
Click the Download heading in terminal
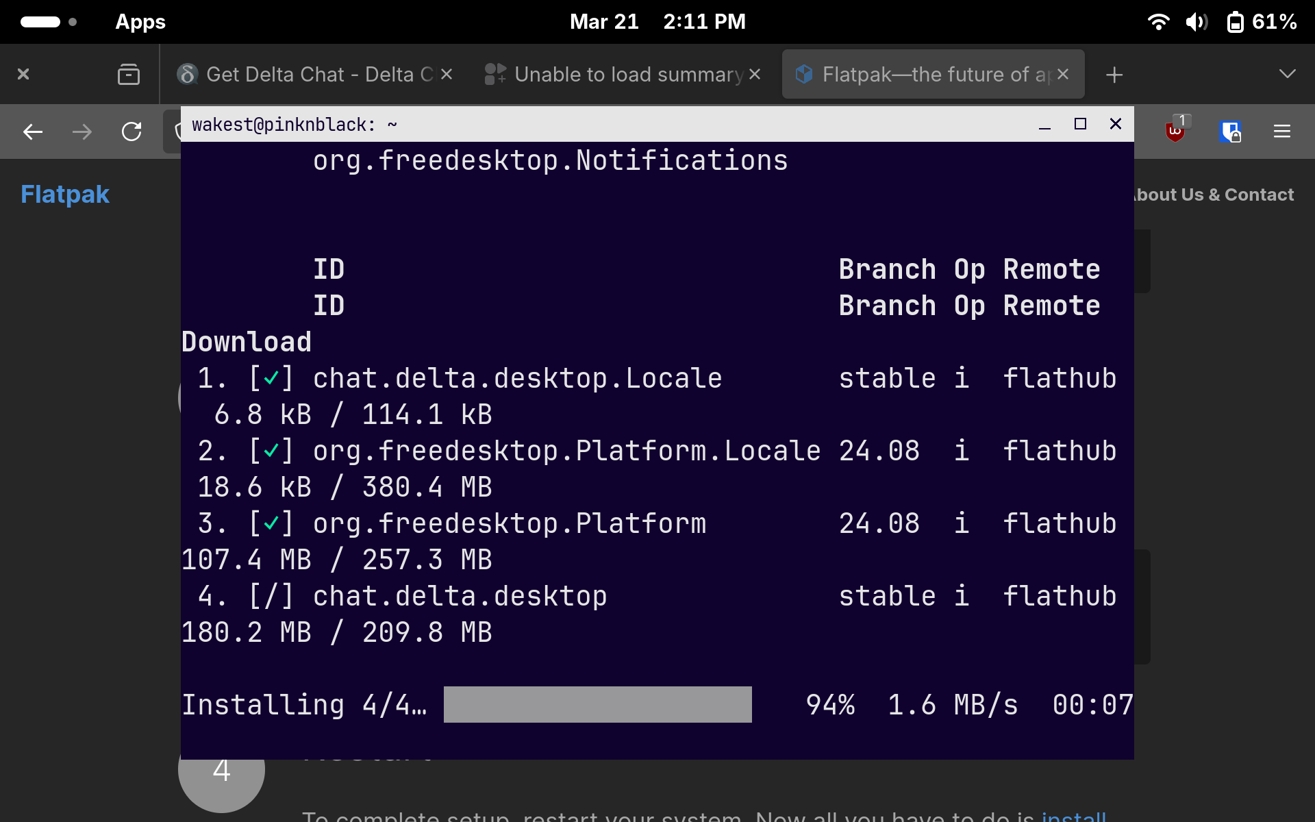tap(247, 342)
